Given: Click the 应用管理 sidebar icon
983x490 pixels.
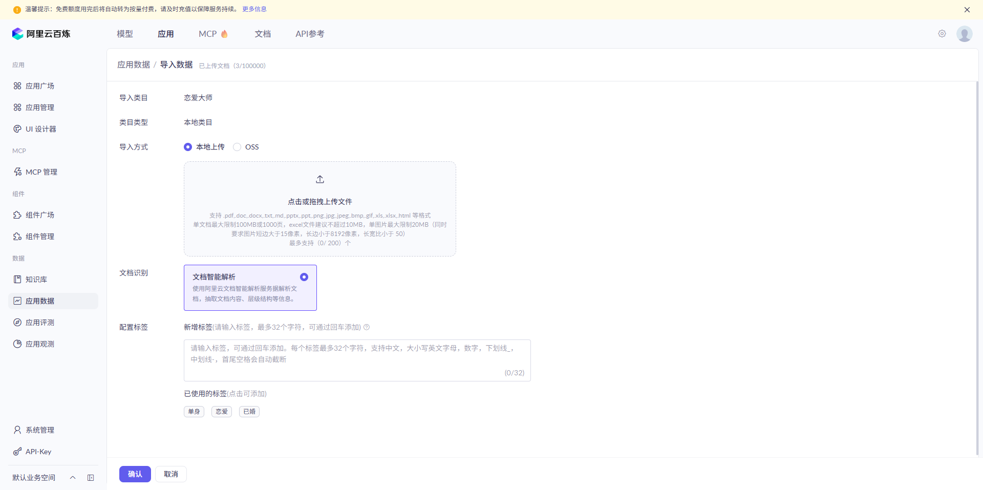Looking at the screenshot, I should pos(17,108).
